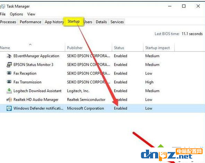Switch to the App history tab
Image resolution: width=205 pixels, height=163 pixels.
coord(54,22)
